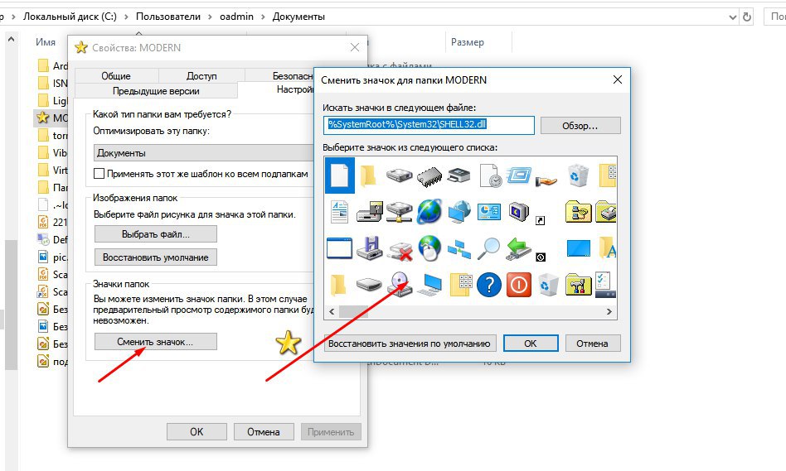
Task: Expand chevron after oadmin breadcrumb
Action: [x=263, y=17]
